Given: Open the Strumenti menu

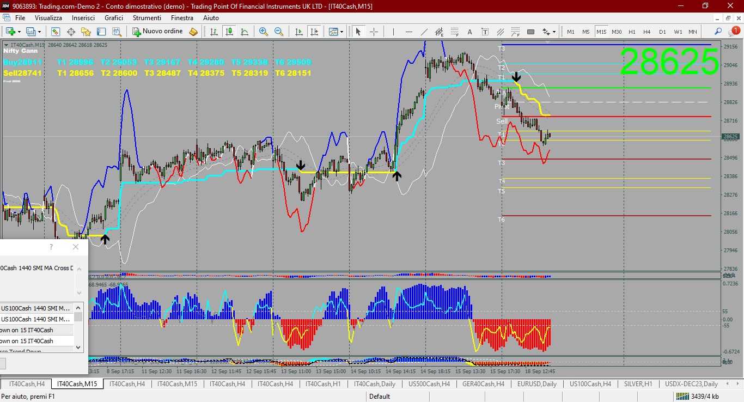Looking at the screenshot, I should 147,18.
